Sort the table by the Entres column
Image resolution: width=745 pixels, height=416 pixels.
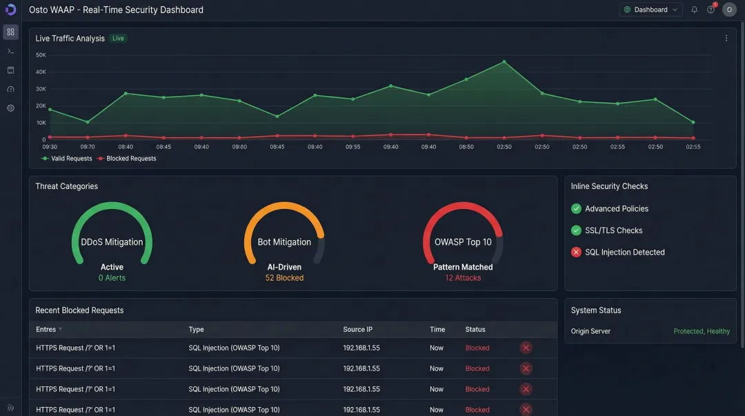[x=47, y=329]
